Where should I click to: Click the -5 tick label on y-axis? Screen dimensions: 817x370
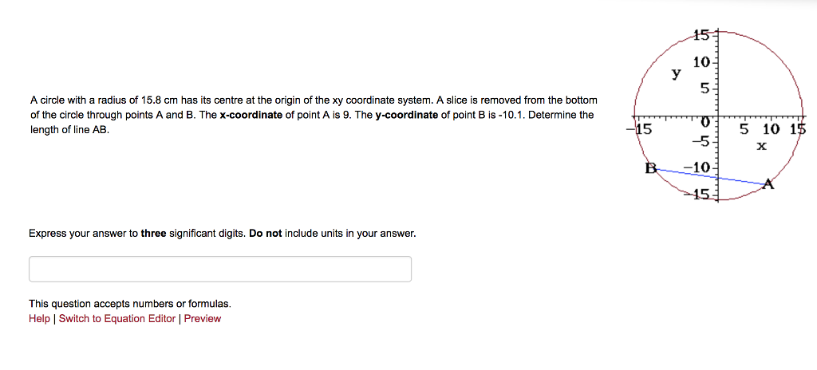point(700,144)
